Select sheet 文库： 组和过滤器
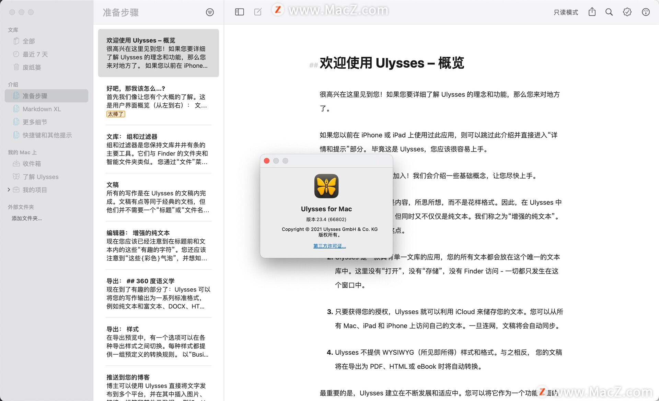 point(159,149)
